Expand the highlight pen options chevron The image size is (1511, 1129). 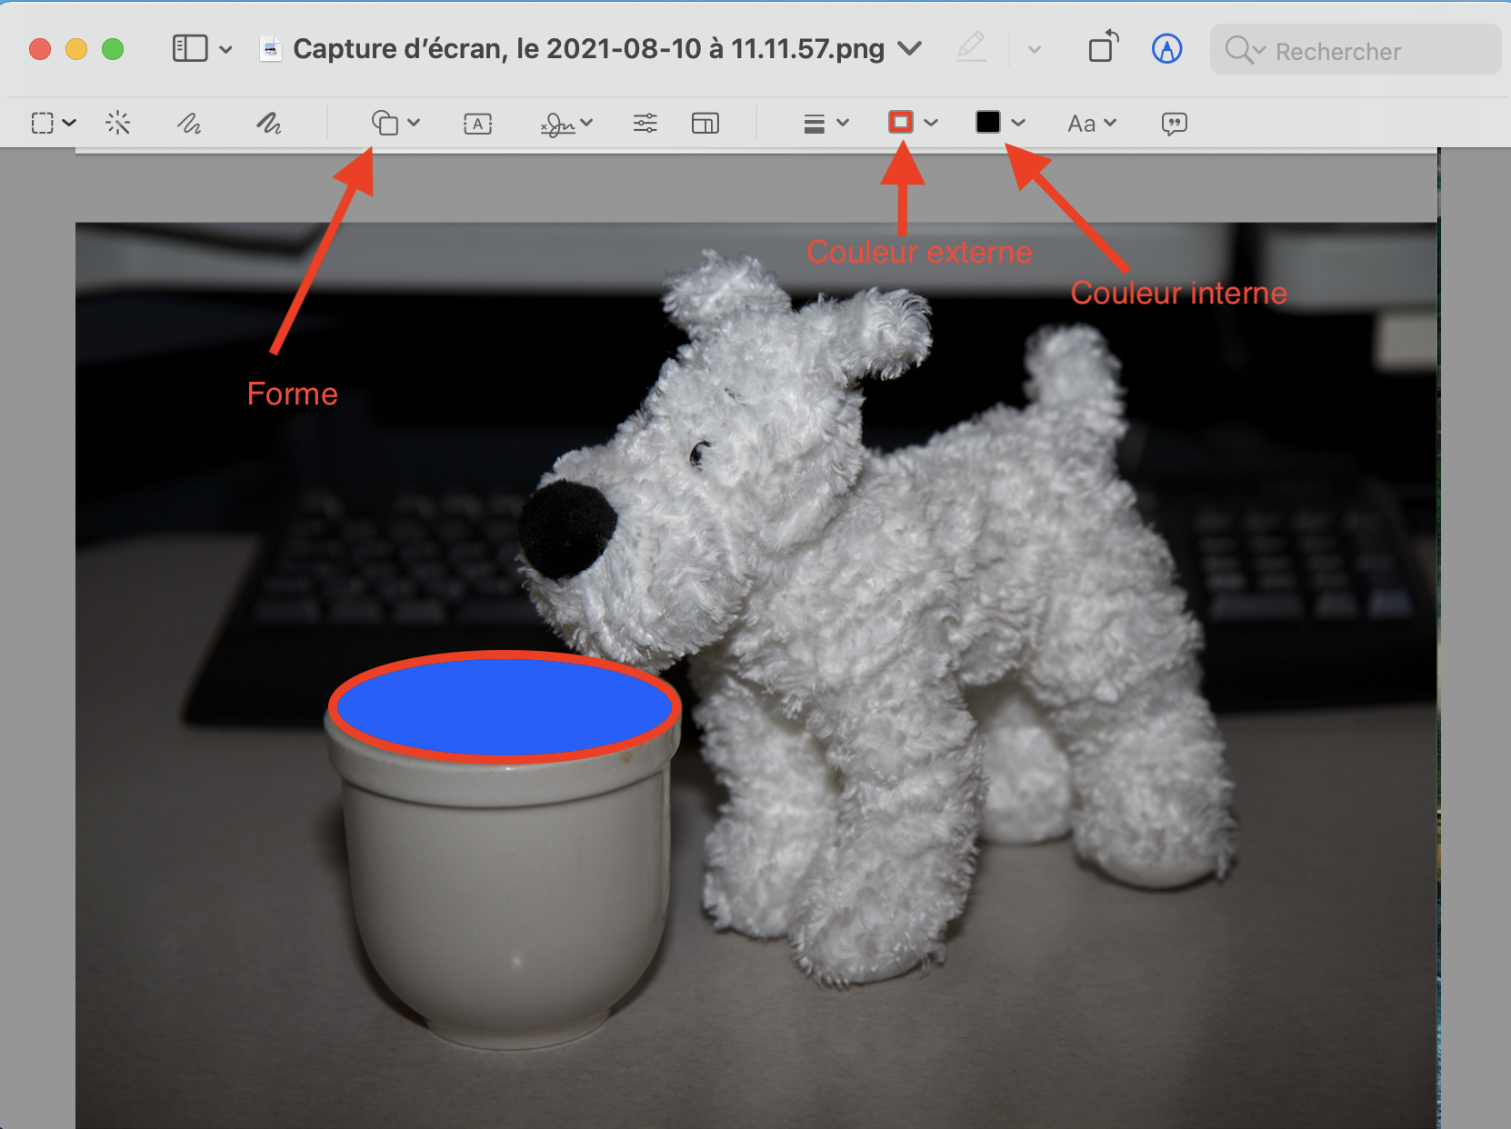click(x=1034, y=49)
